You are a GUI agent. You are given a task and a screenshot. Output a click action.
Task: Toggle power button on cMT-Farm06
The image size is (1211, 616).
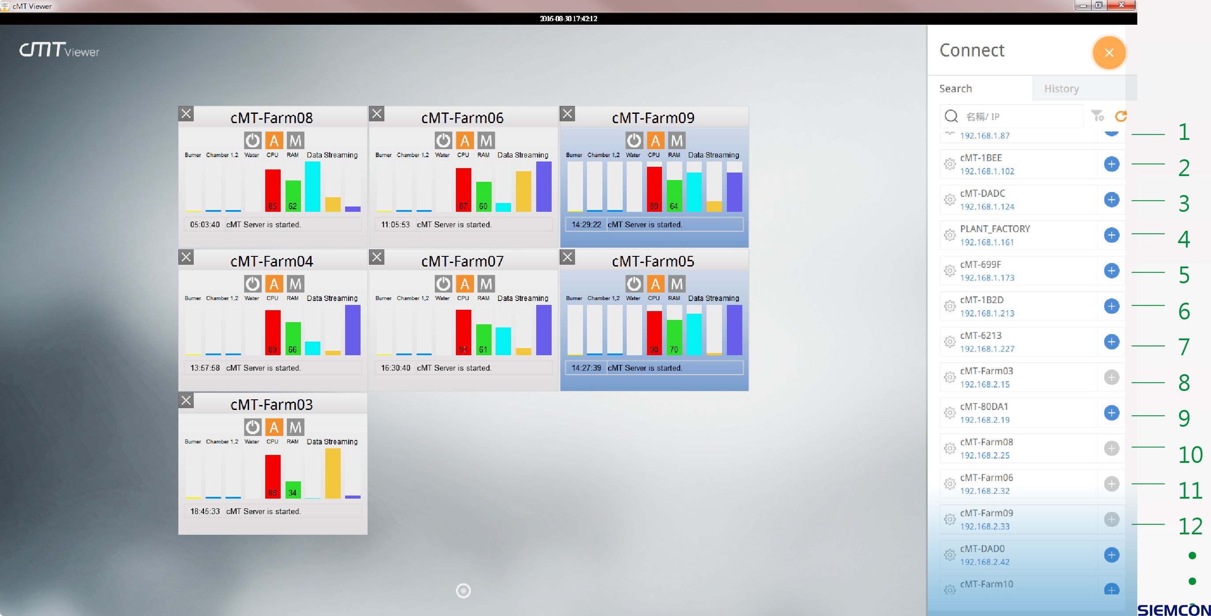point(443,140)
